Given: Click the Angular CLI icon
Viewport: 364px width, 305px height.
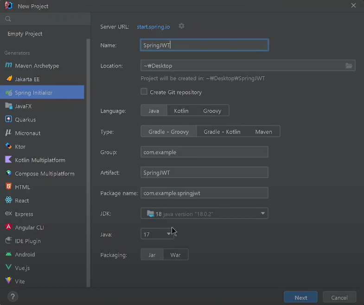Looking at the screenshot, I should coord(9,227).
